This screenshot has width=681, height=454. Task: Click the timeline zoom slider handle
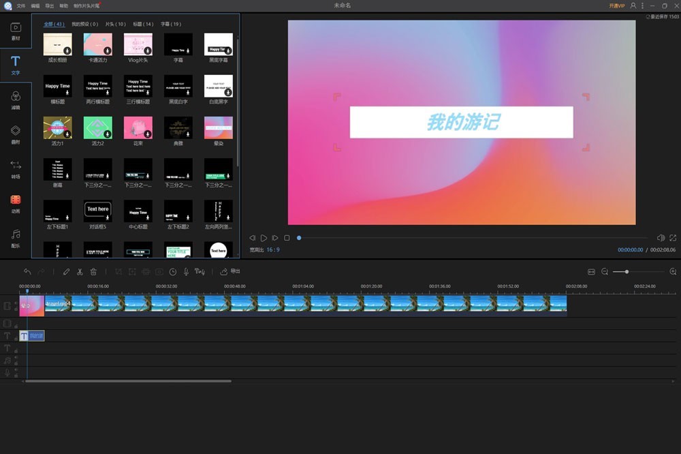tap(627, 271)
